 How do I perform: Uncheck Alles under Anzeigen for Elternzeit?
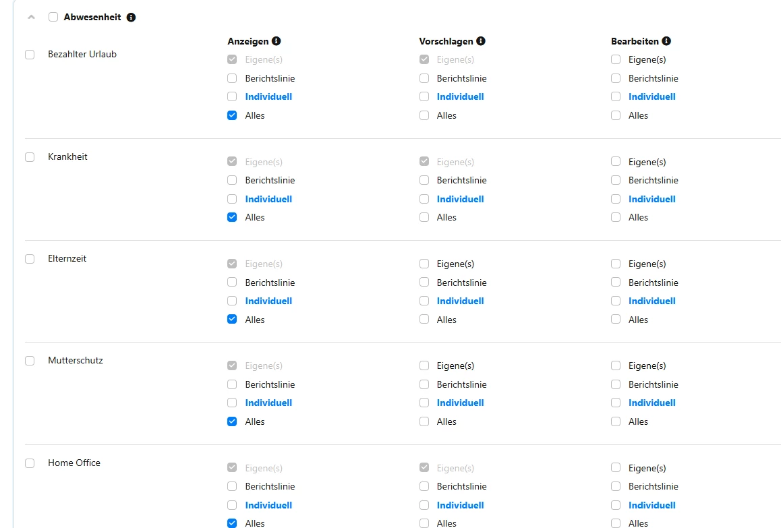click(232, 320)
